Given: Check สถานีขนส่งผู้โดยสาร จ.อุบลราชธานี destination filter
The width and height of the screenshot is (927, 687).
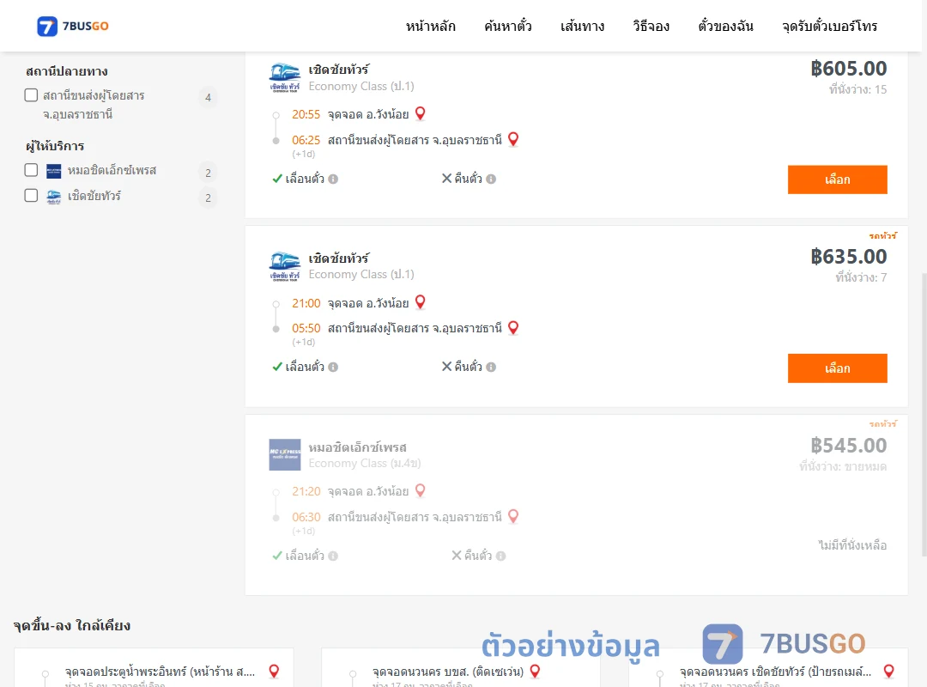Looking at the screenshot, I should [x=32, y=95].
